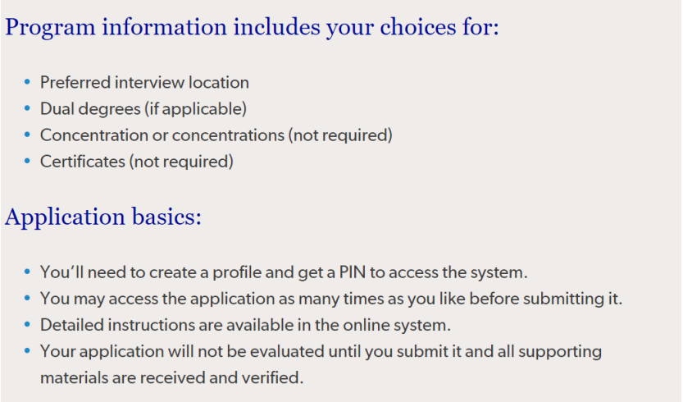Click the "Certificates (not required)" list item
The image size is (683, 402).
(x=137, y=162)
